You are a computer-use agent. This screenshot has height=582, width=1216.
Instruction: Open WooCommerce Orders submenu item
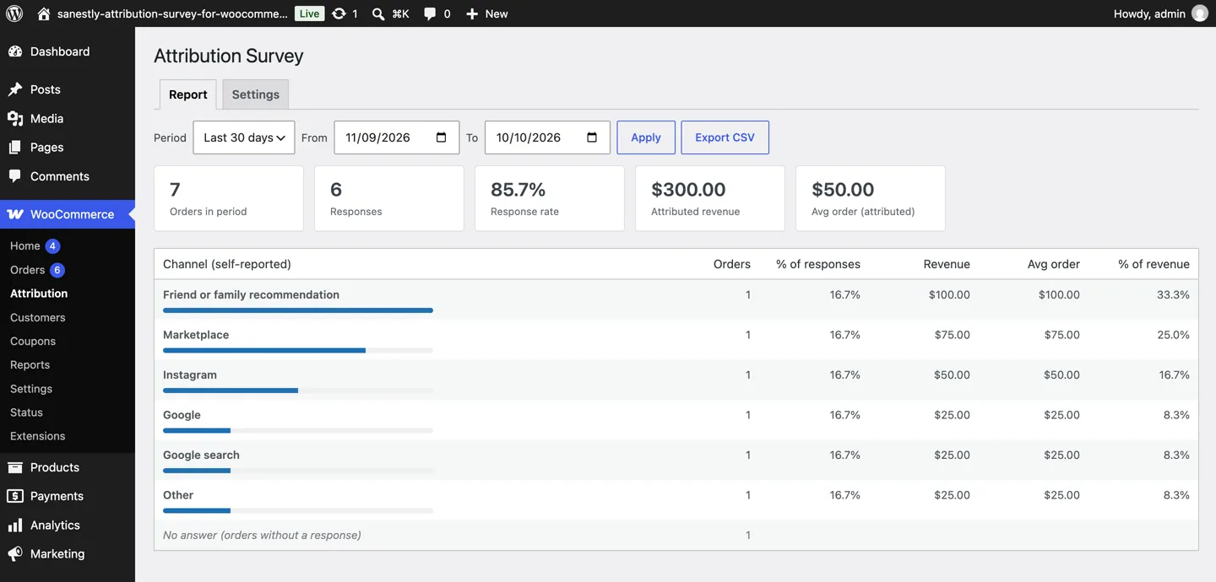[28, 270]
